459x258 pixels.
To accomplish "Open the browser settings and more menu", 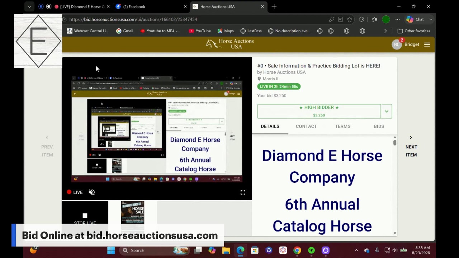I will [397, 19].
